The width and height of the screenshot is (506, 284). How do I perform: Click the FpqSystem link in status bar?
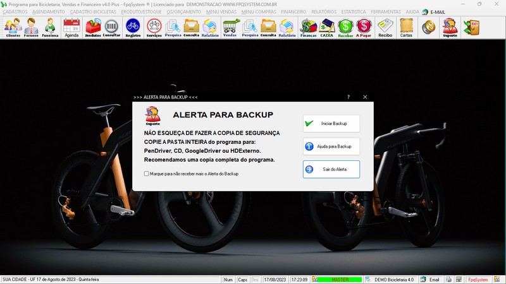478,280
